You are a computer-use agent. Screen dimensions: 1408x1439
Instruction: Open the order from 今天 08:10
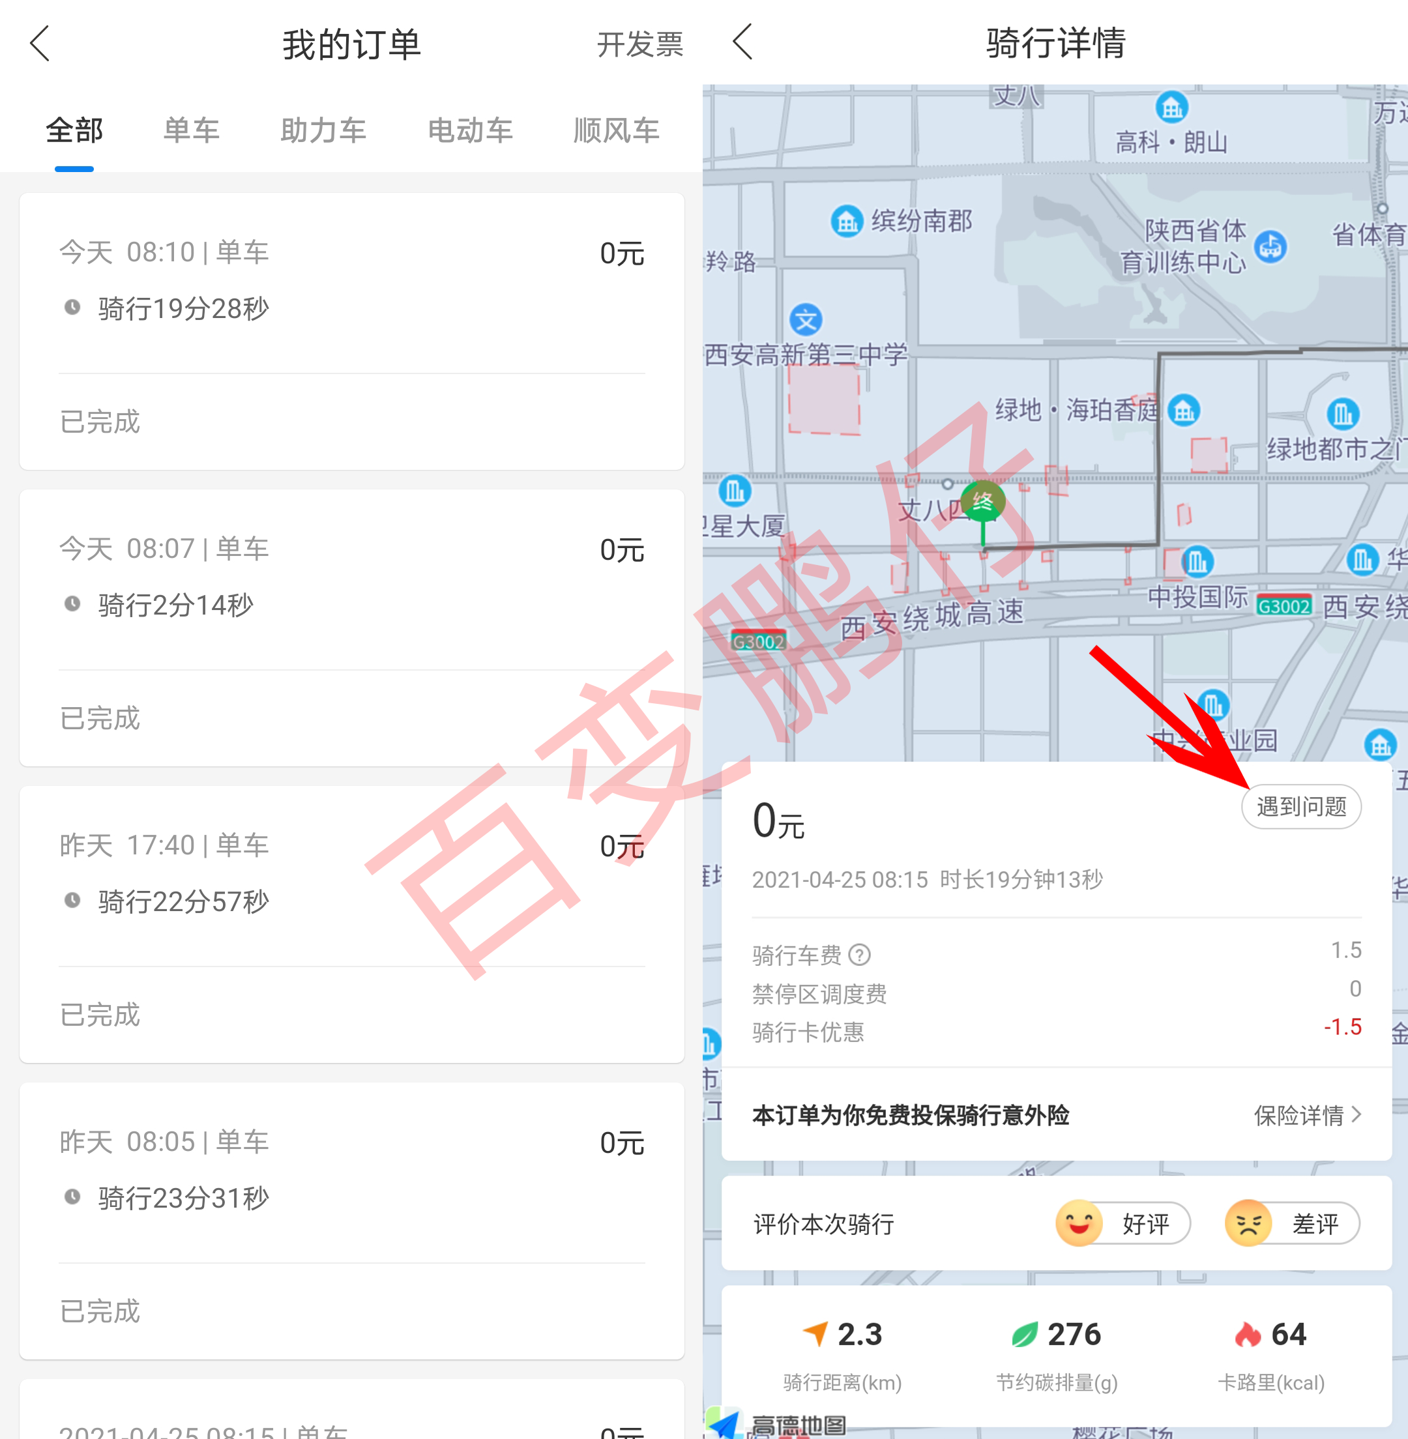coord(352,331)
